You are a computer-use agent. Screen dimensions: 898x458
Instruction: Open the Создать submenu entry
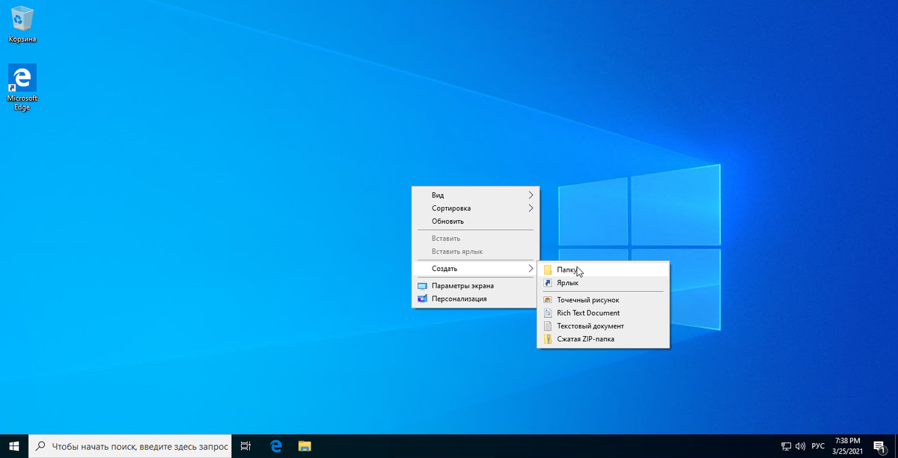pyautogui.click(x=475, y=269)
